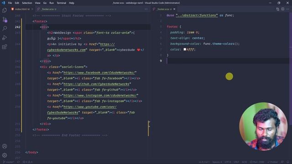This screenshot has width=292, height=164.
Task: Open the Source Control view
Action: click(x=5, y=20)
